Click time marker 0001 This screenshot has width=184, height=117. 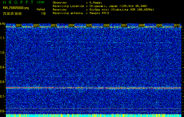[19, 25]
